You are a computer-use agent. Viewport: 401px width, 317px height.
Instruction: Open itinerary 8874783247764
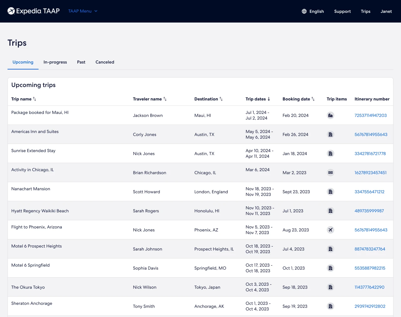click(x=370, y=249)
